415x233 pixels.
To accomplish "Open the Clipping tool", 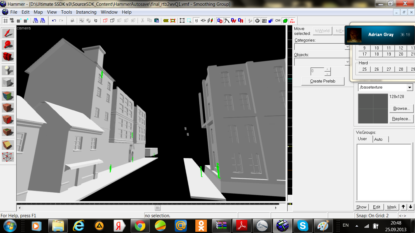I will (x=8, y=145).
